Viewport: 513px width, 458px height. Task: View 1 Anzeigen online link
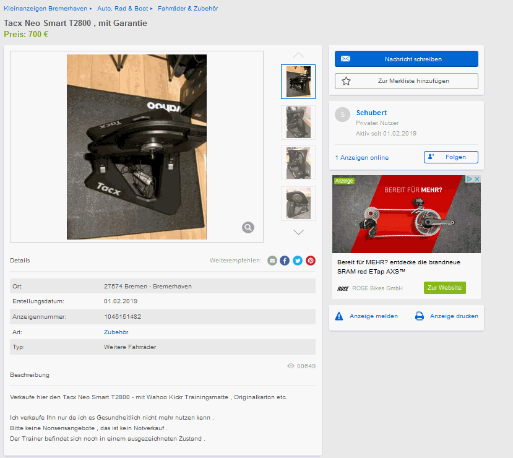click(x=362, y=158)
